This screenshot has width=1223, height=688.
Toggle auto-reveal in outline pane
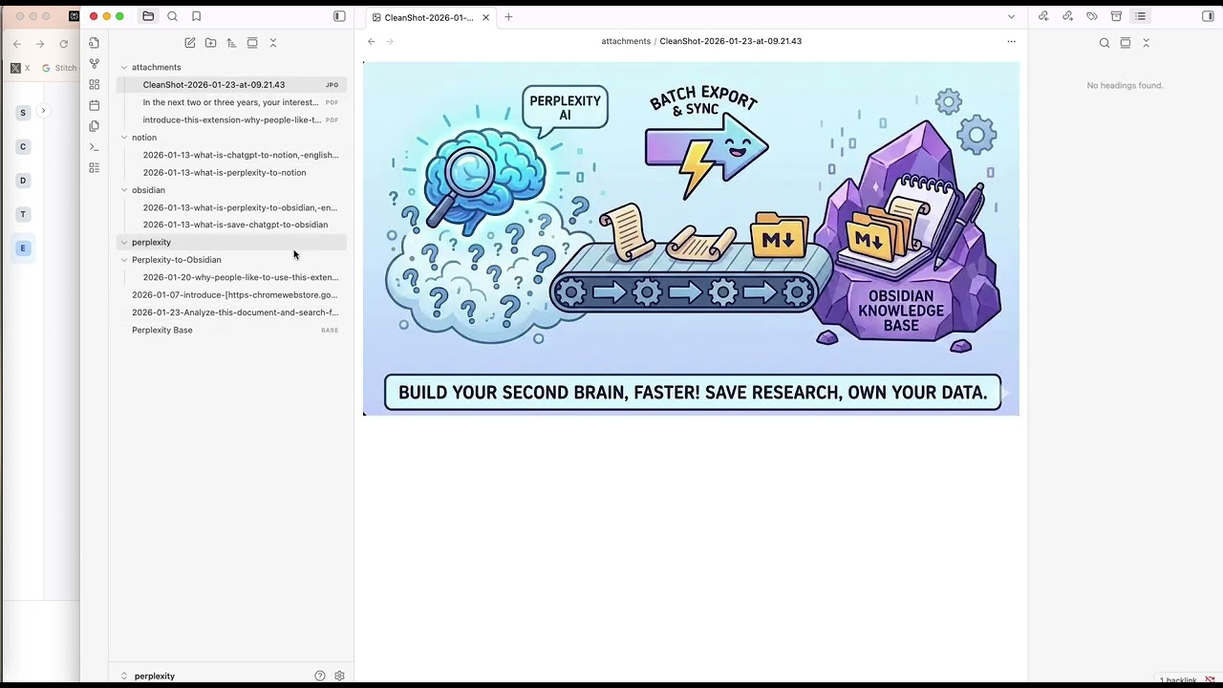(1126, 43)
